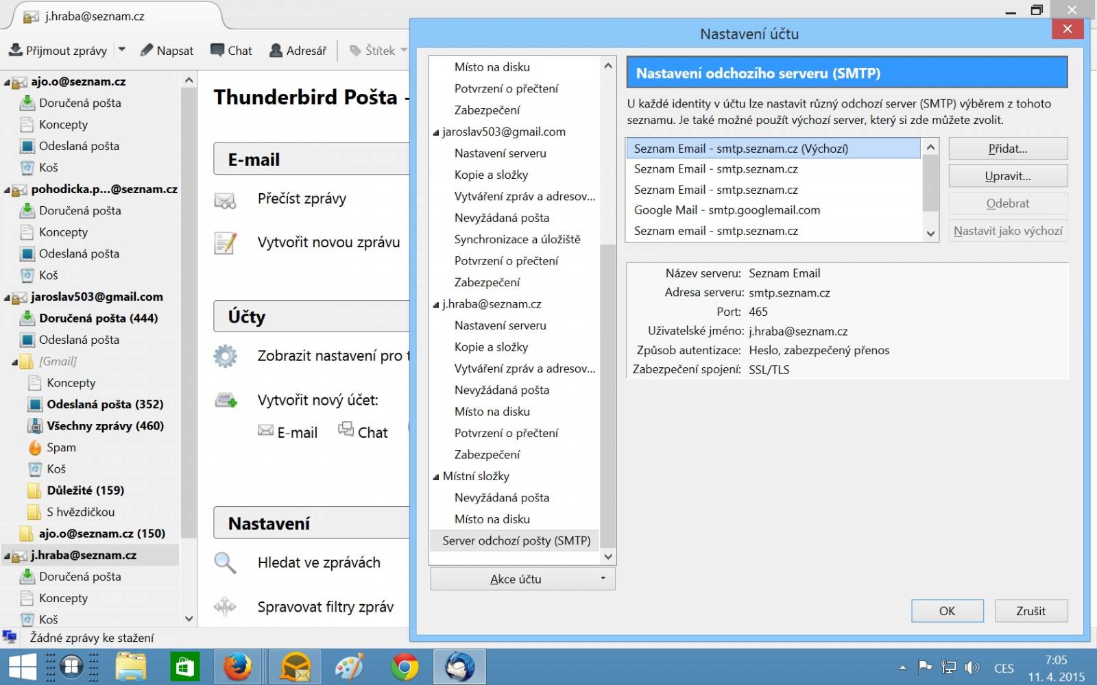1097x685 pixels.
Task: Collapse Místní složky in settings tree
Action: click(436, 477)
